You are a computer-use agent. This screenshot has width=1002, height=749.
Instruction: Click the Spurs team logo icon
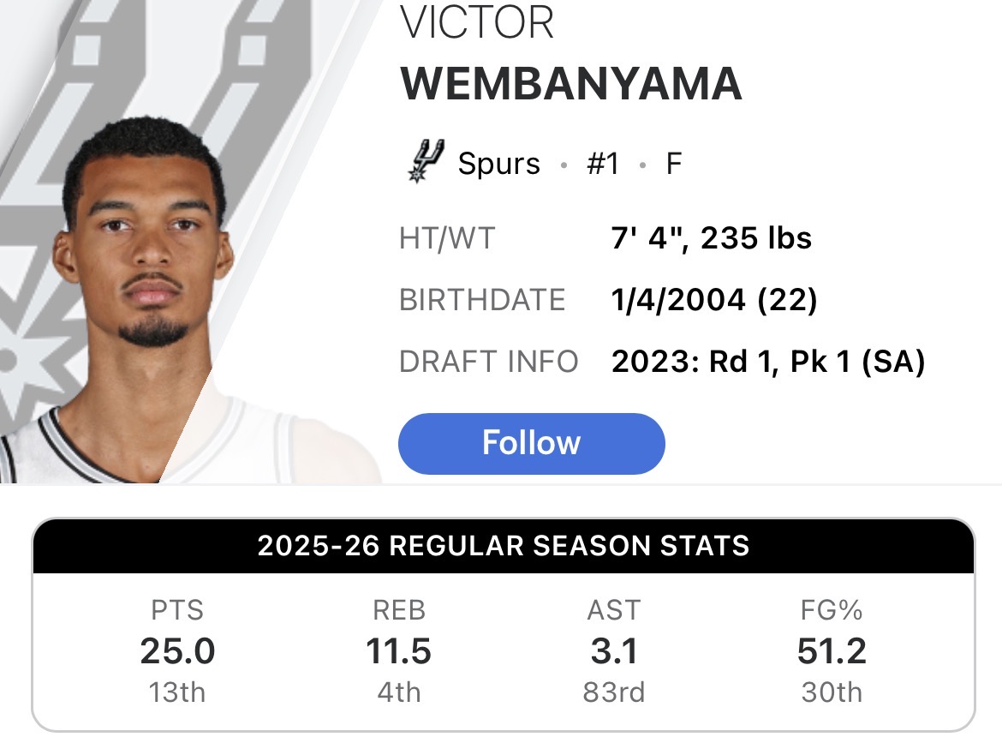click(426, 161)
